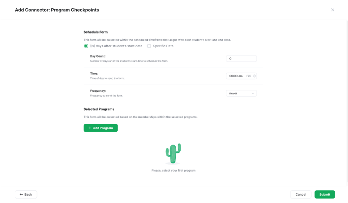Open the 00:00 am time picker field
Viewport: 348px width, 203px height.
point(241,76)
